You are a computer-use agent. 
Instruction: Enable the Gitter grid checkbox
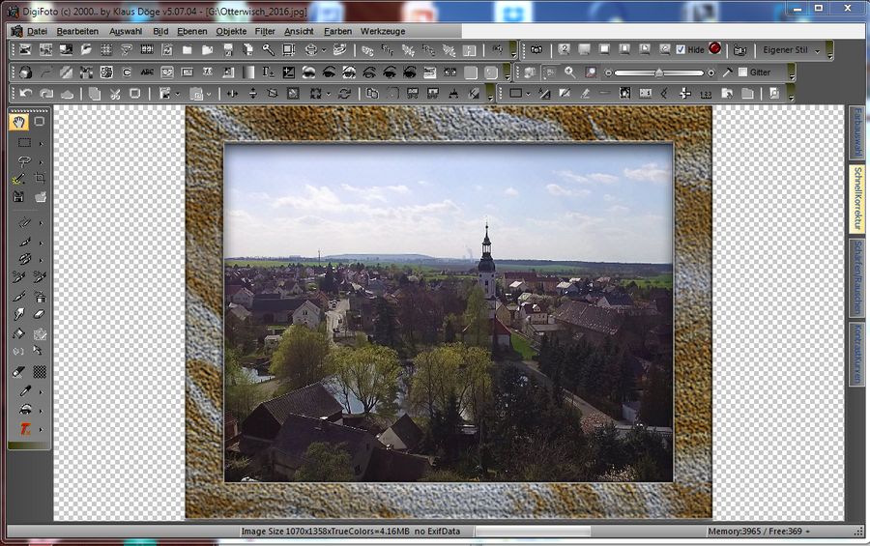[x=742, y=72]
